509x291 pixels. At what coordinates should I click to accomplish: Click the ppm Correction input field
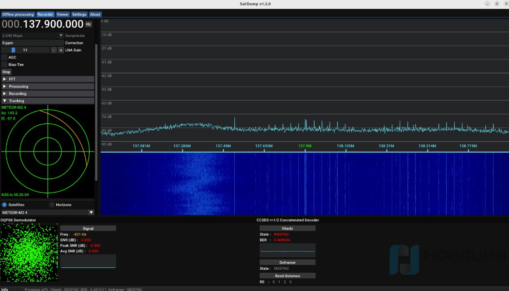[x=32, y=43]
